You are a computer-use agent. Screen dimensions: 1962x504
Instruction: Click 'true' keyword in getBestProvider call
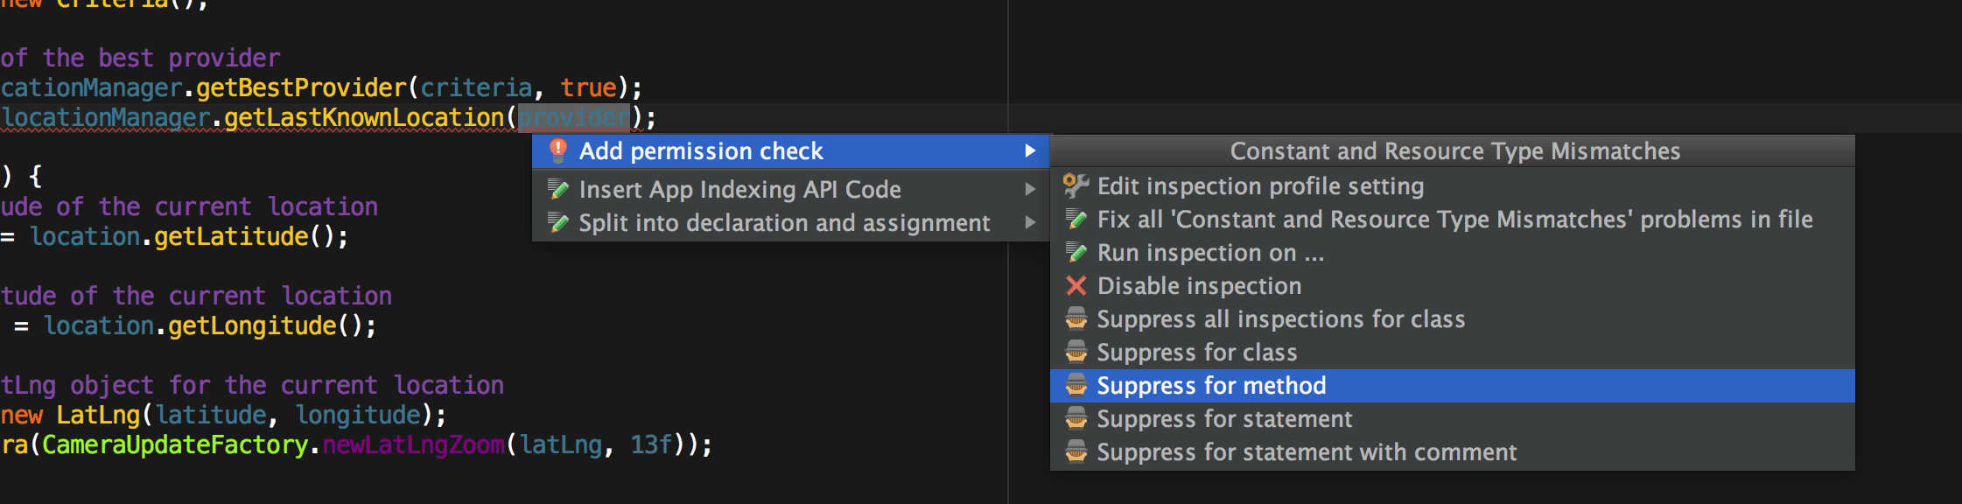(589, 87)
